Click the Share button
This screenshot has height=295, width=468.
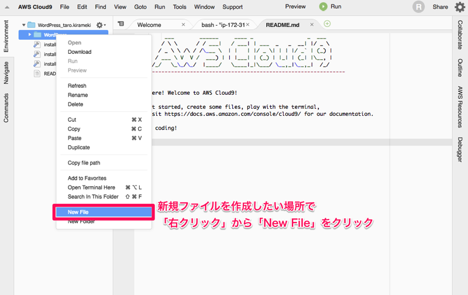pyautogui.click(x=440, y=7)
